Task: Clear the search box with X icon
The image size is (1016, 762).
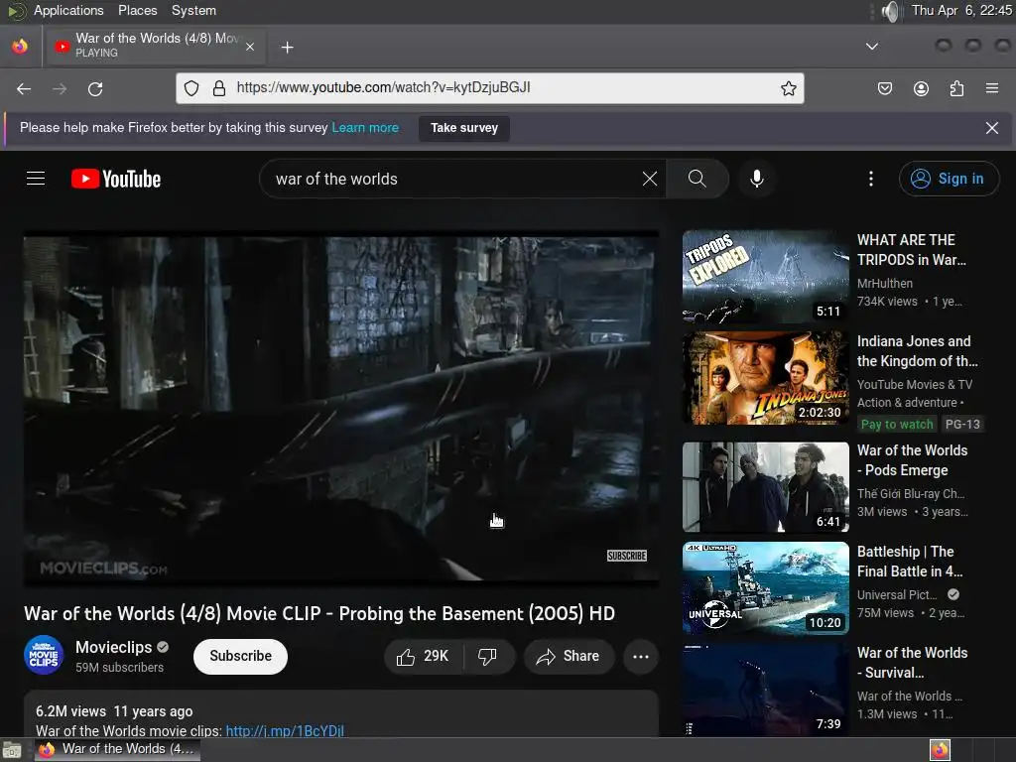Action: (649, 179)
